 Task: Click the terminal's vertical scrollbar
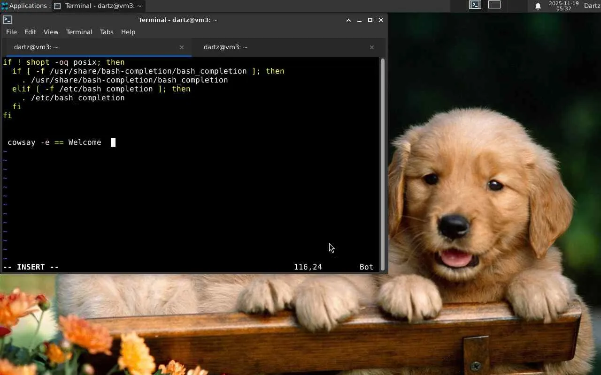click(x=383, y=164)
